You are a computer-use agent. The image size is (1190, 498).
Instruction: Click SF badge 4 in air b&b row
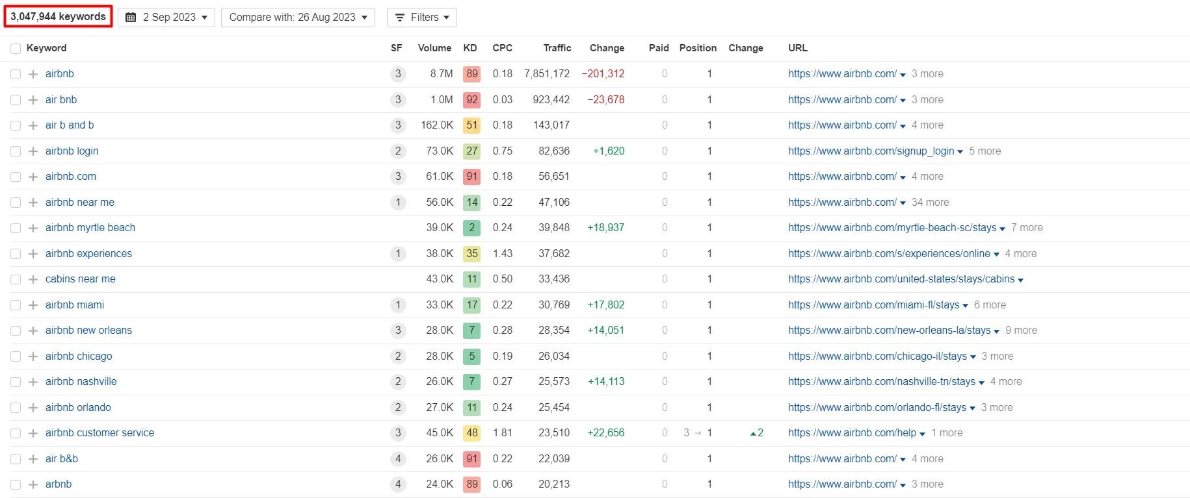point(398,459)
